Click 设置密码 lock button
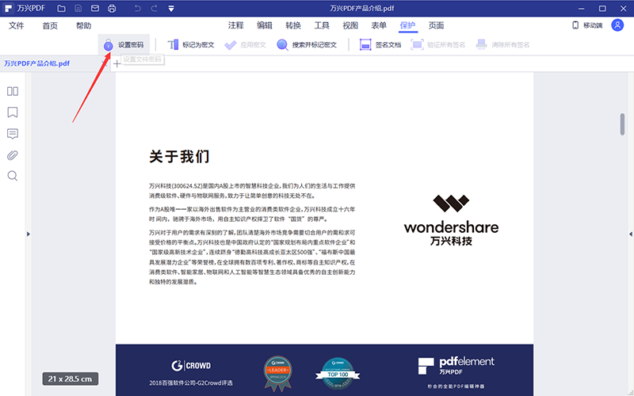The width and height of the screenshot is (634, 396). click(124, 45)
